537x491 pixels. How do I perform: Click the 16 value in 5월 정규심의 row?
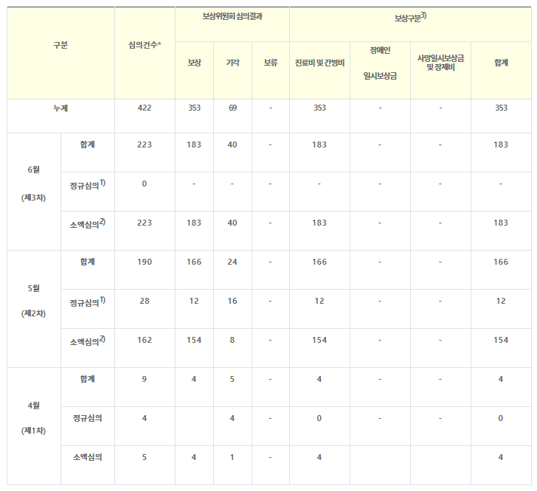232,301
